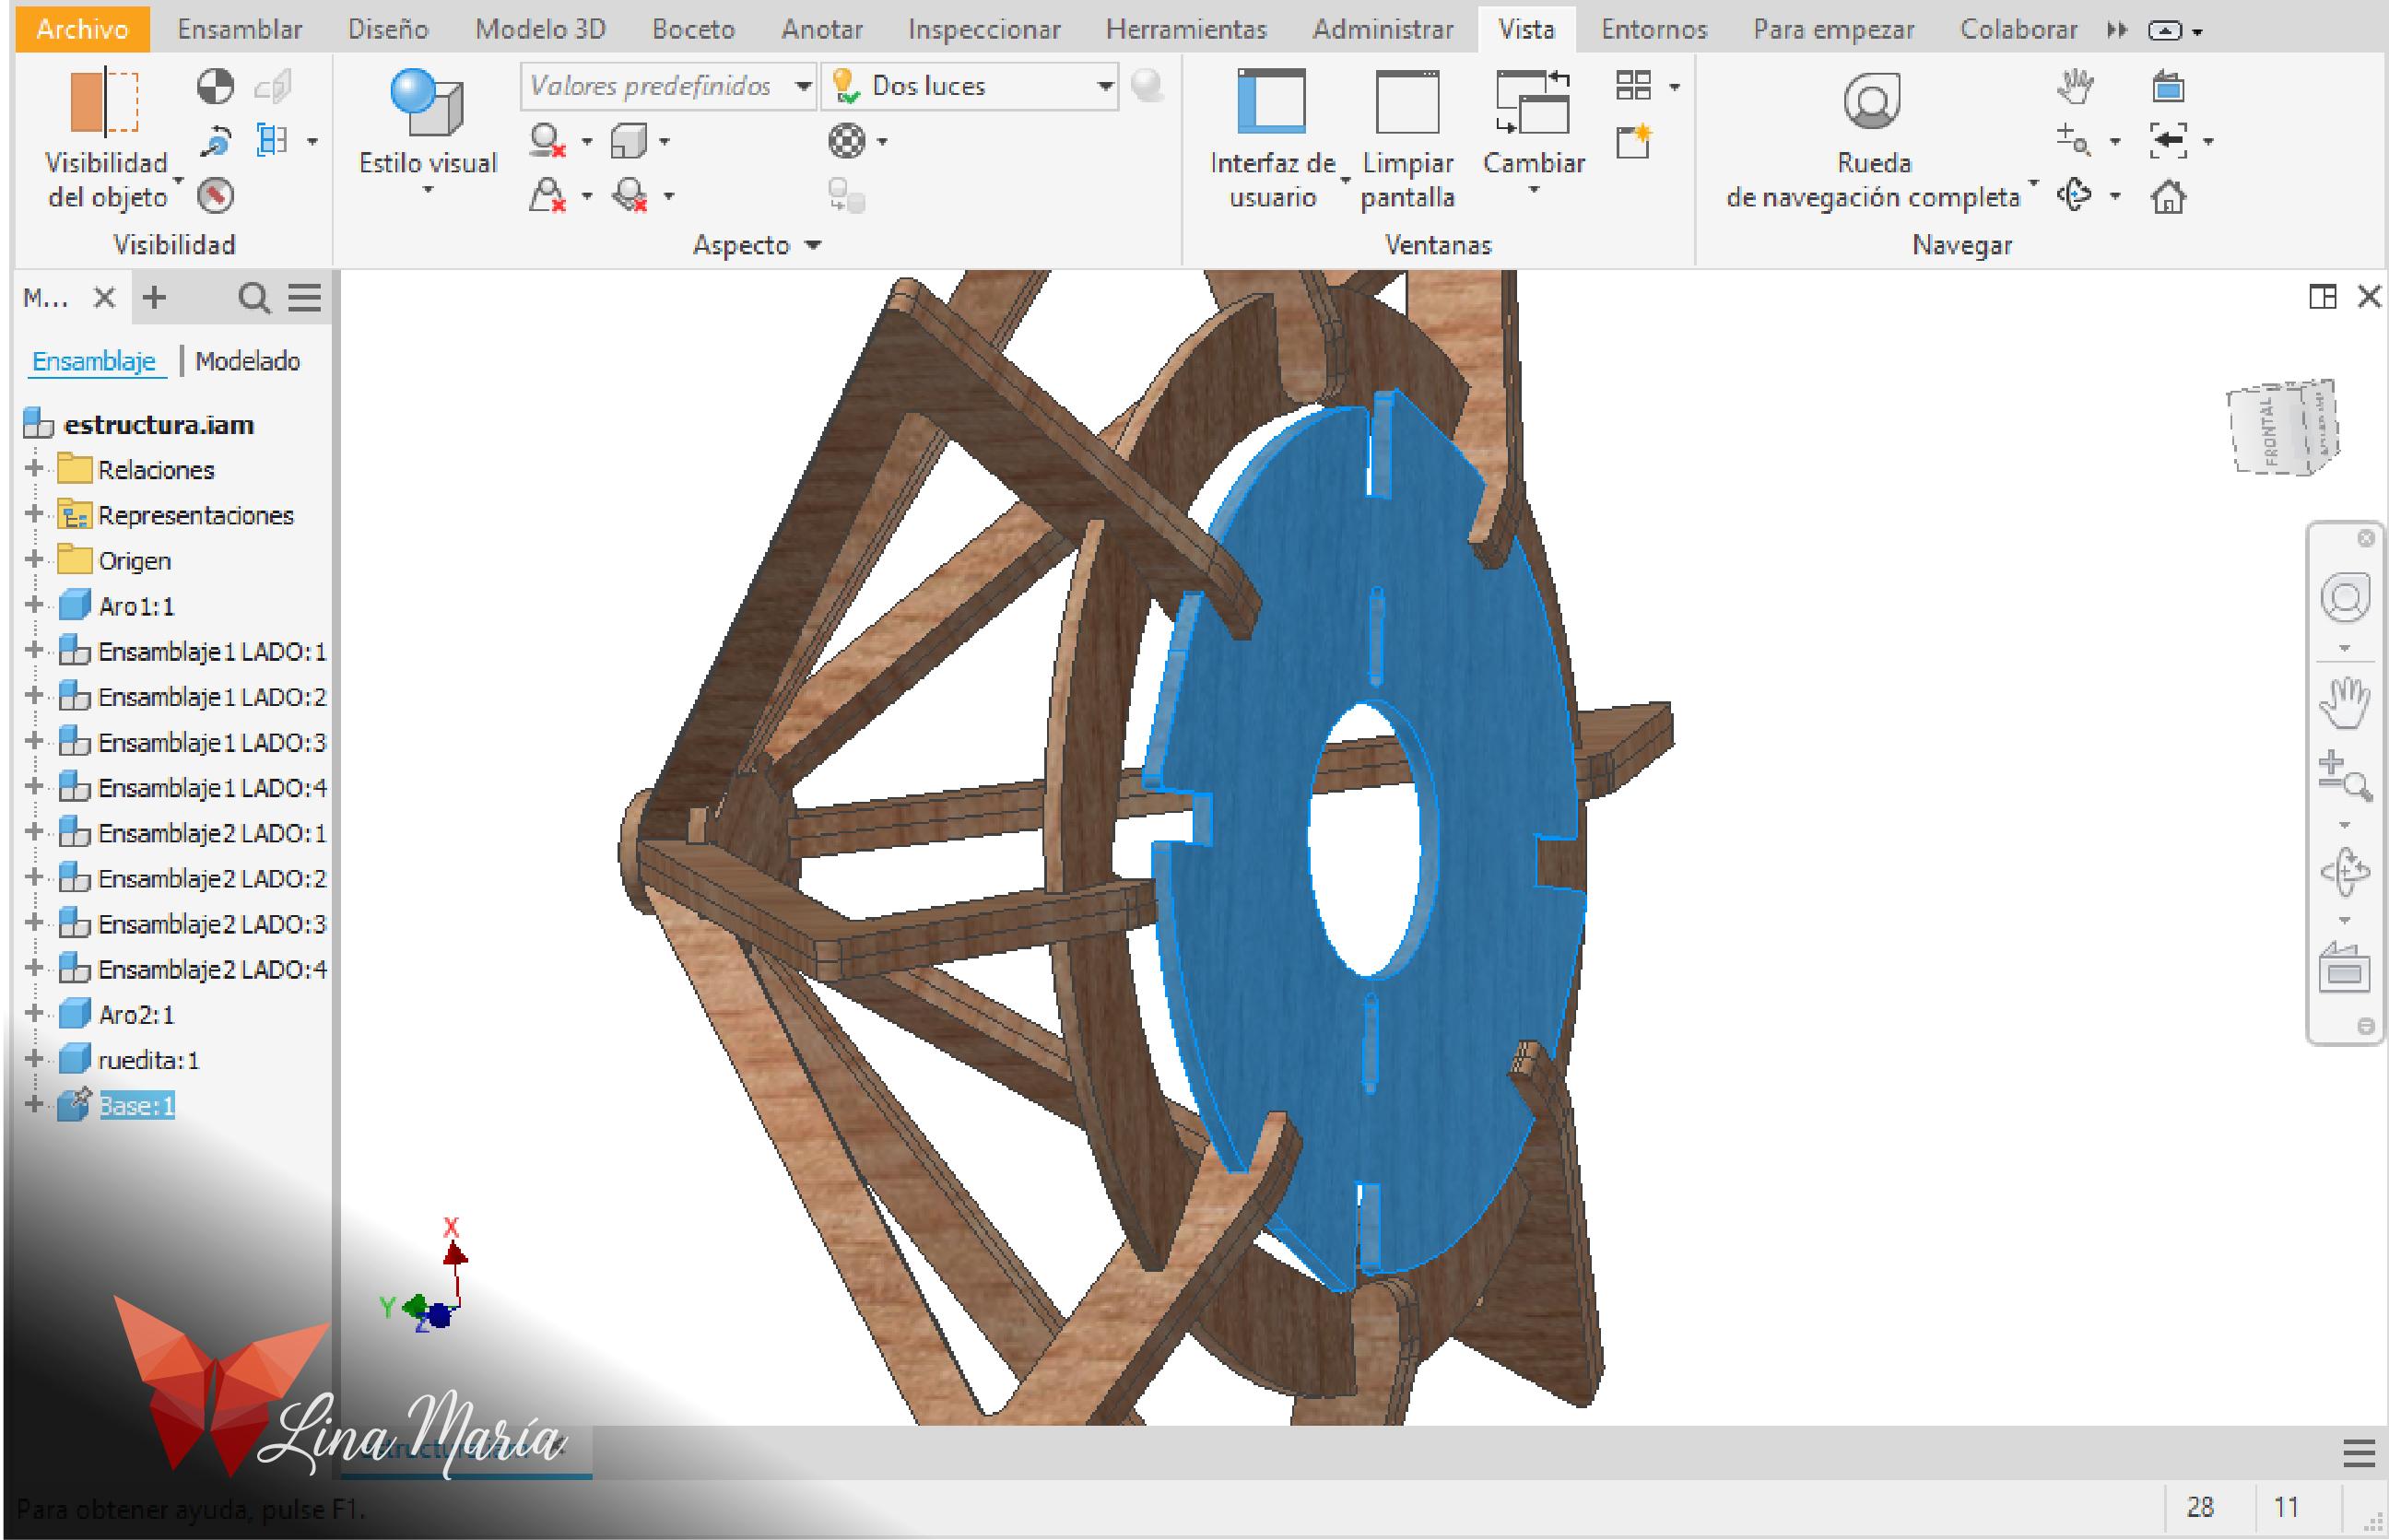This screenshot has height=1540, width=2389.
Task: Open Visibilidad del objeto tool
Action: tap(106, 138)
